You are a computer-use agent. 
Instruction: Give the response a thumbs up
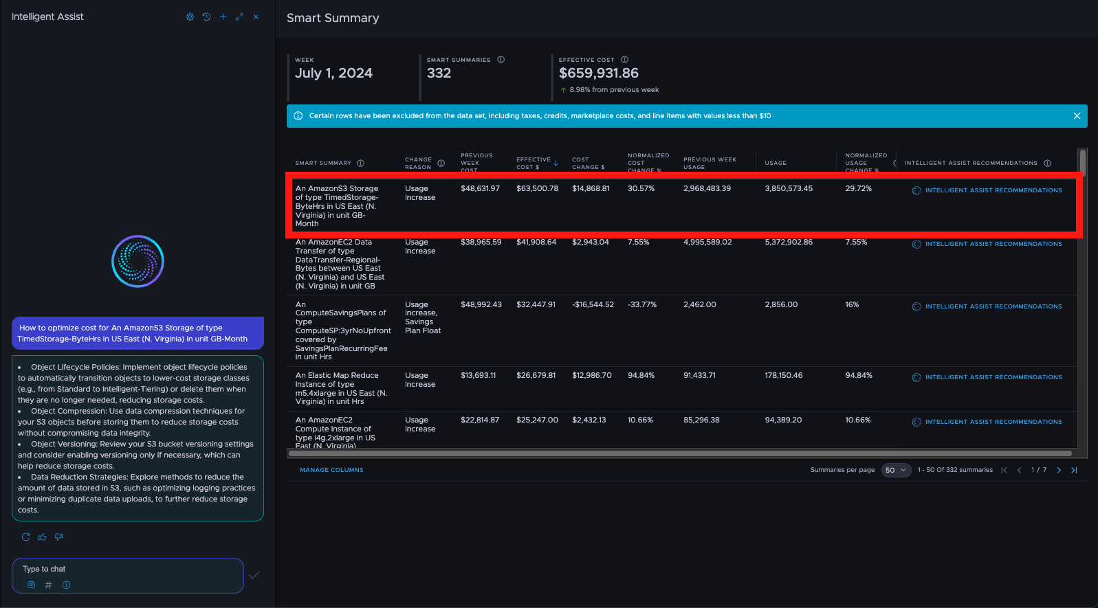pyautogui.click(x=43, y=537)
